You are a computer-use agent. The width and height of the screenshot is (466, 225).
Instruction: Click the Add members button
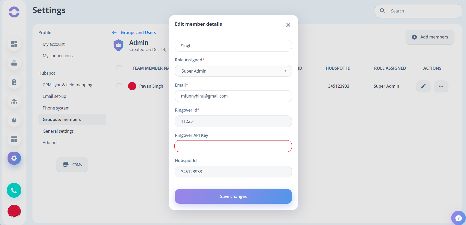(x=430, y=37)
